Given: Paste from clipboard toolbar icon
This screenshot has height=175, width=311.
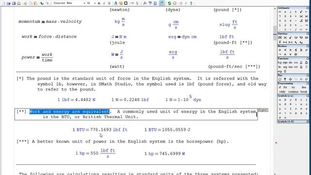Looking at the screenshot, I should click(35, 3).
